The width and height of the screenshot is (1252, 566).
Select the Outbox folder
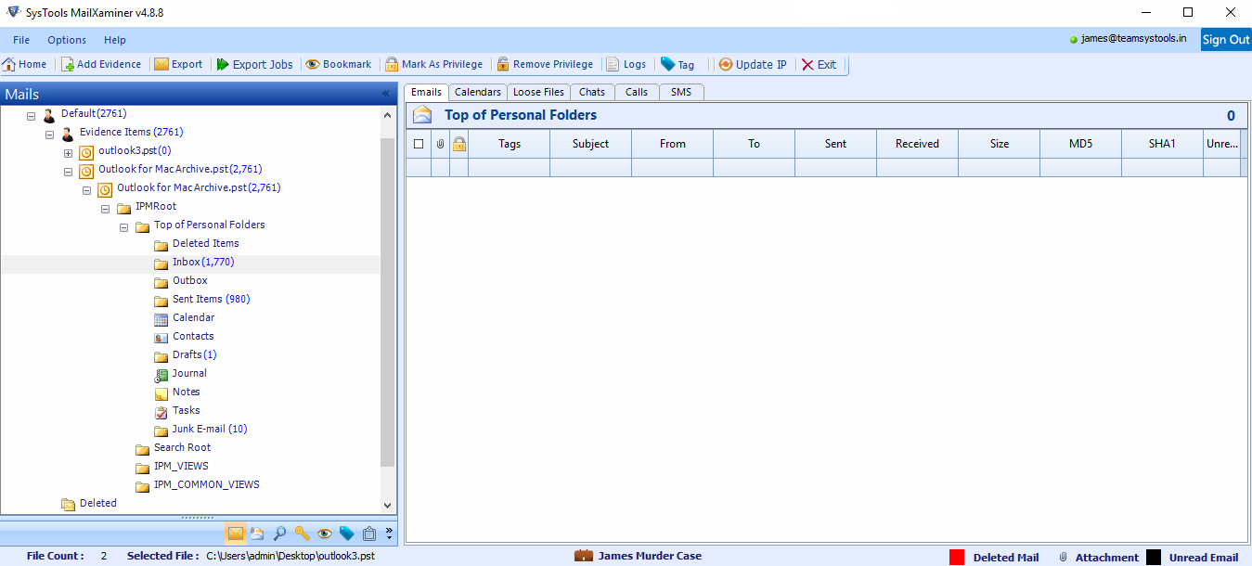pyautogui.click(x=190, y=280)
